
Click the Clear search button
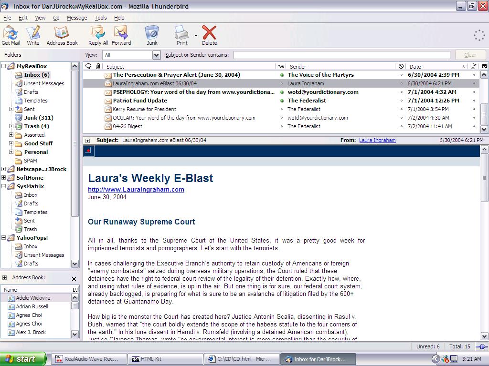[470, 55]
